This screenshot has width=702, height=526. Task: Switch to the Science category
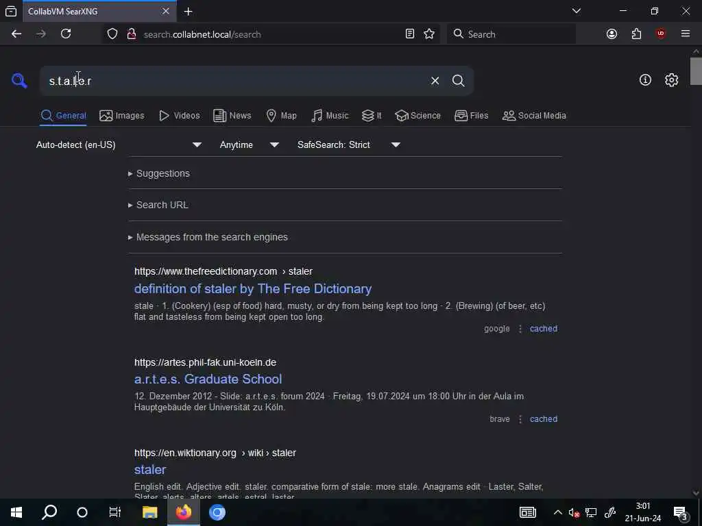tap(417, 115)
